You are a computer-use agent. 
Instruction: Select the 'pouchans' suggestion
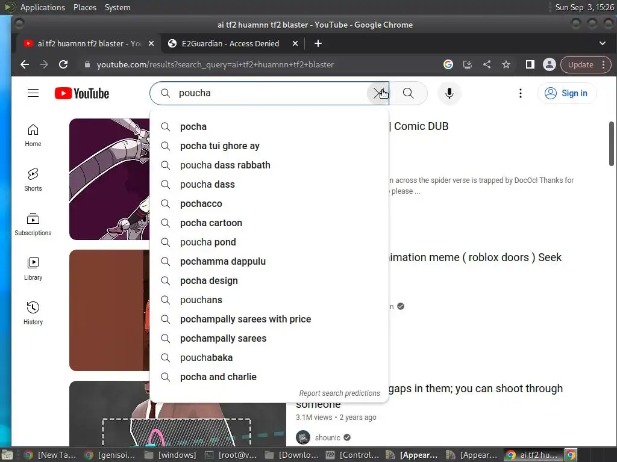click(269, 300)
